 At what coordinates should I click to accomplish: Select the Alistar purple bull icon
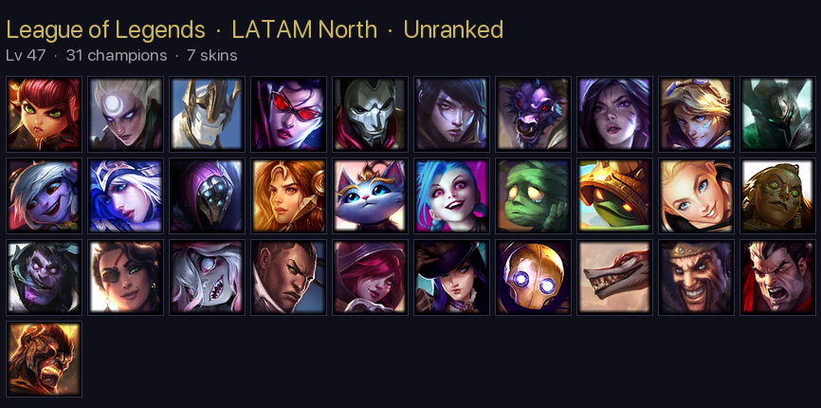[533, 114]
